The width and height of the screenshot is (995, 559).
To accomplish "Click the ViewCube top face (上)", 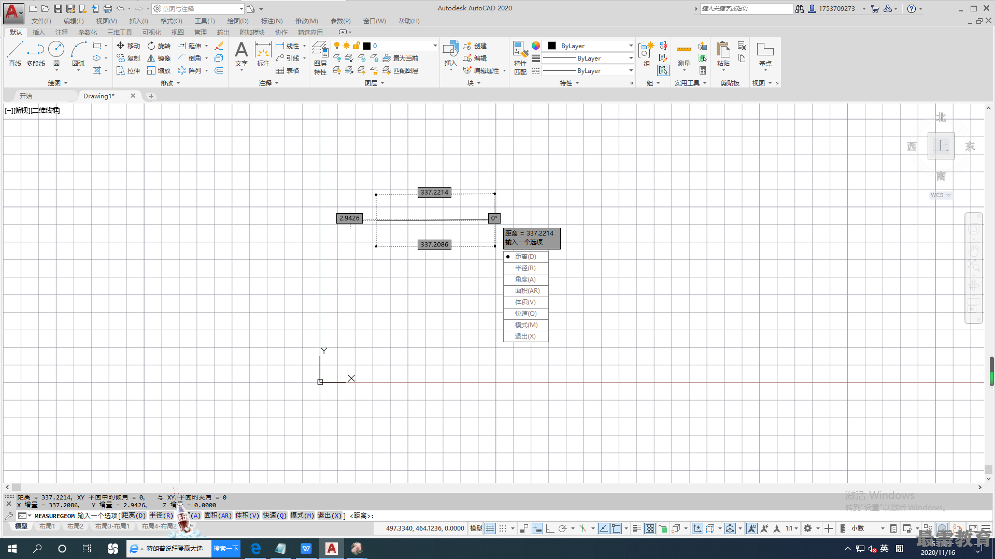I will 941,146.
